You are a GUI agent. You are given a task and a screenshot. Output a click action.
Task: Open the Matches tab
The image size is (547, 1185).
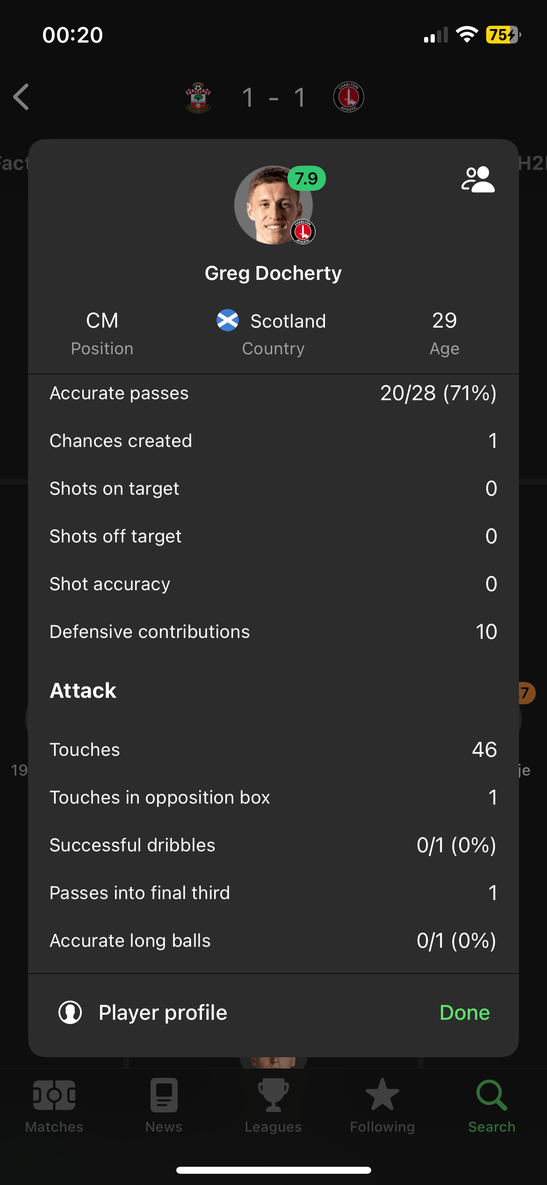pyautogui.click(x=54, y=1105)
